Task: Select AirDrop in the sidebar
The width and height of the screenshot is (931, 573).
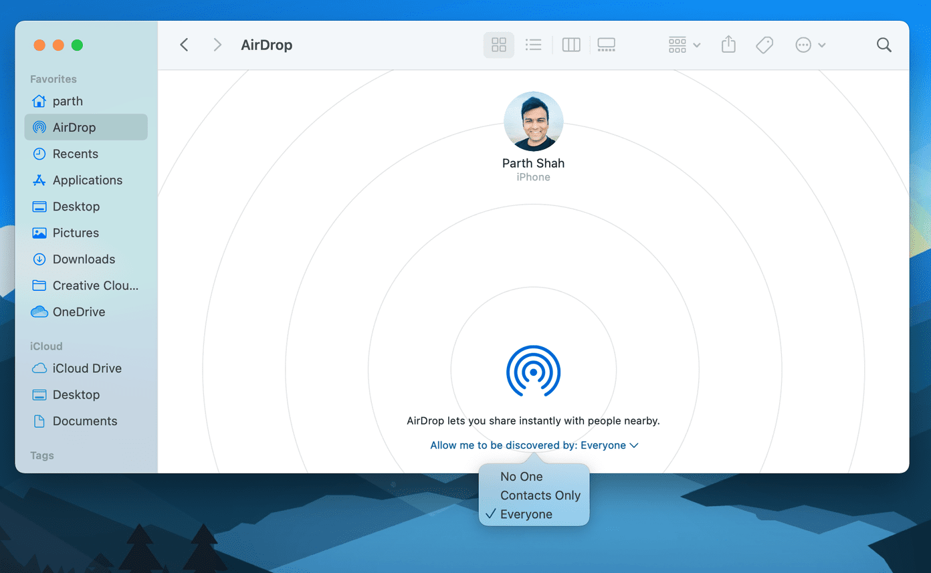Action: pyautogui.click(x=86, y=127)
